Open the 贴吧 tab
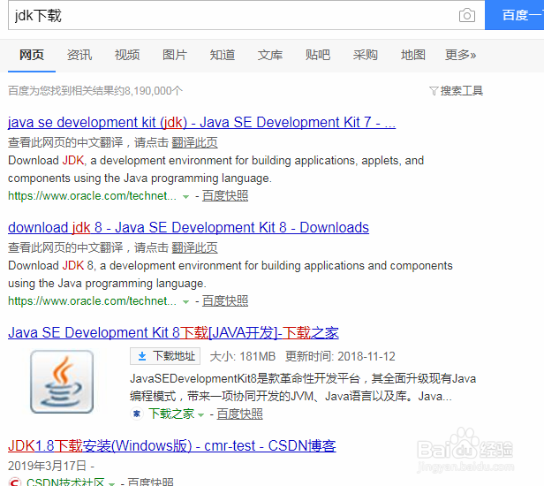The image size is (544, 486). click(x=318, y=55)
